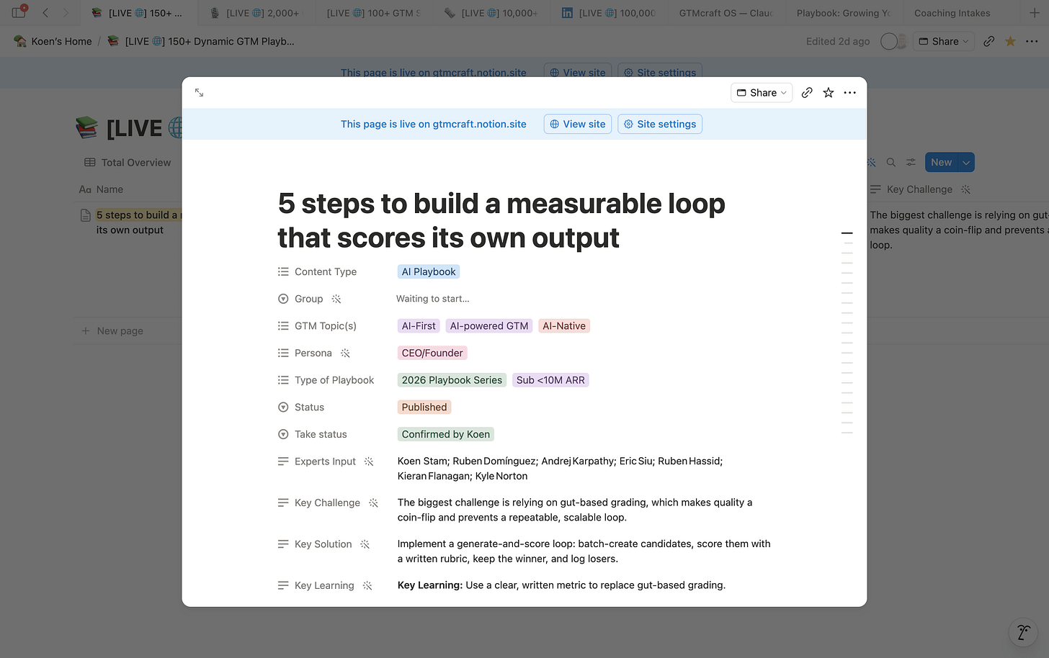This screenshot has width=1049, height=658.
Task: Select the AI-Native topic tag
Action: pos(564,326)
